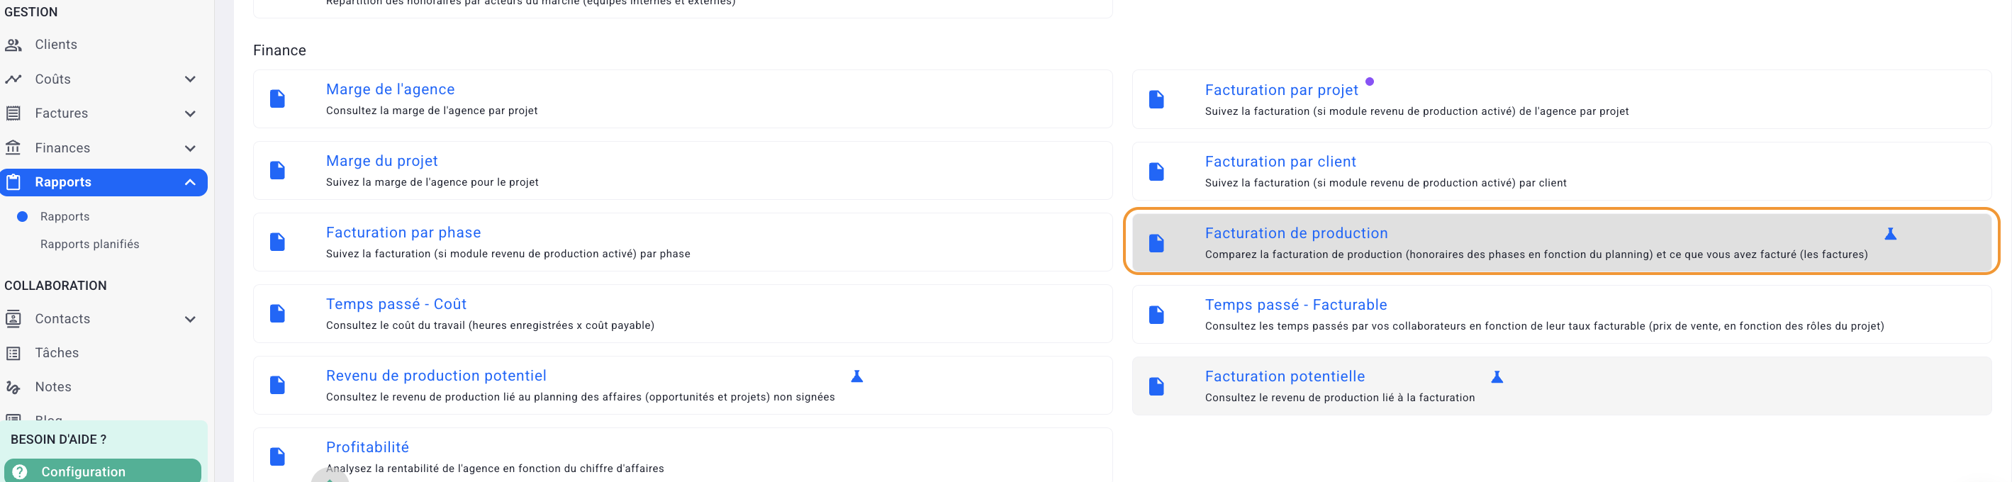Click the flask icon beside Facturation de production
2012x482 pixels.
[1890, 234]
